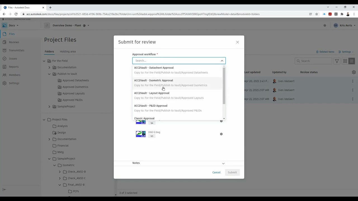Screen dimensions: 358x201
Task: Collapse the Isometric folder
Action: 55,165
